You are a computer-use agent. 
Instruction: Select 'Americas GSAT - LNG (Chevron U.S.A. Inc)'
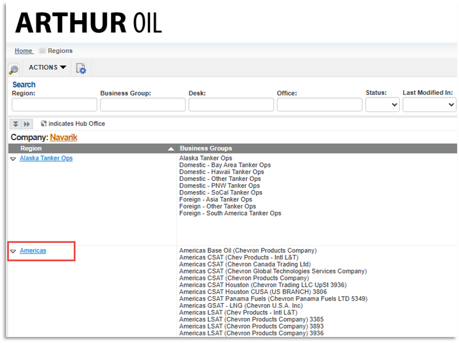tap(241, 306)
